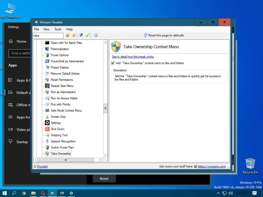Click the tree scroll down arrow
Viewport: 263px width, 197px height.
pyautogui.click(x=105, y=155)
